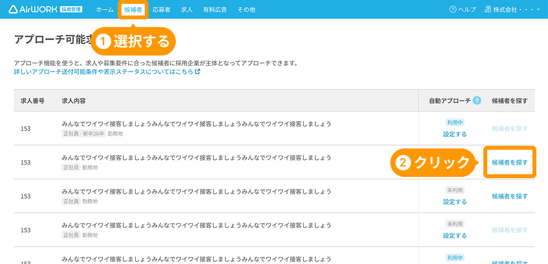Click the アプローチ可能 page heading
The image size is (548, 264).
click(53, 39)
